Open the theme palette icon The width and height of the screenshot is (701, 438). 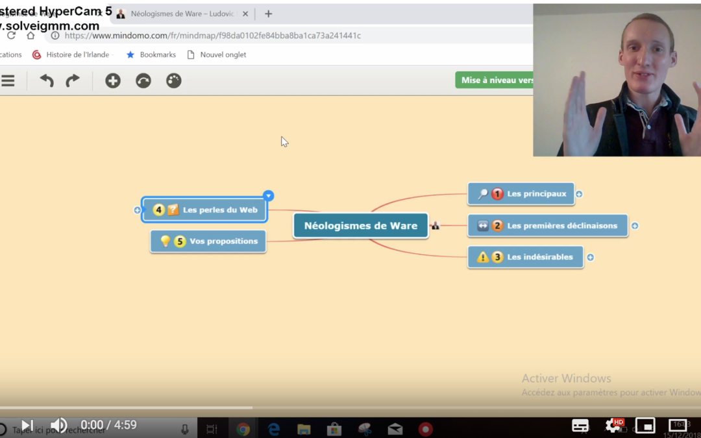tap(173, 80)
